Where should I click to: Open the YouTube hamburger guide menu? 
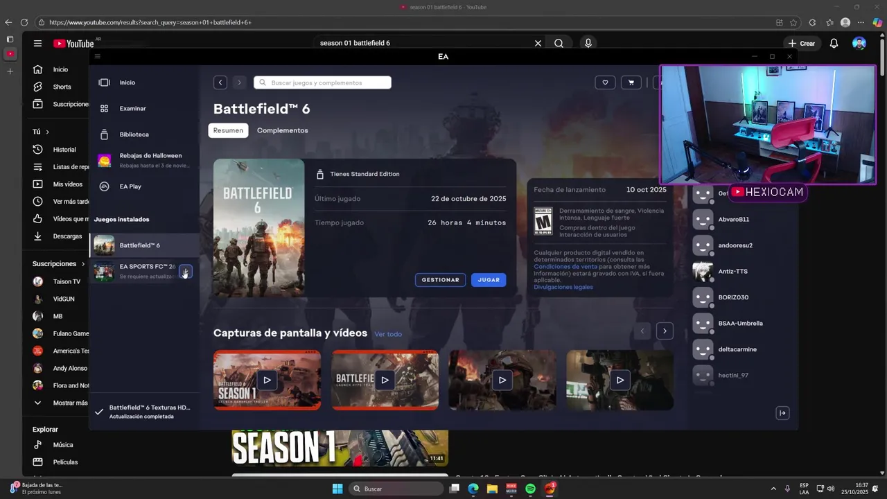coord(37,43)
